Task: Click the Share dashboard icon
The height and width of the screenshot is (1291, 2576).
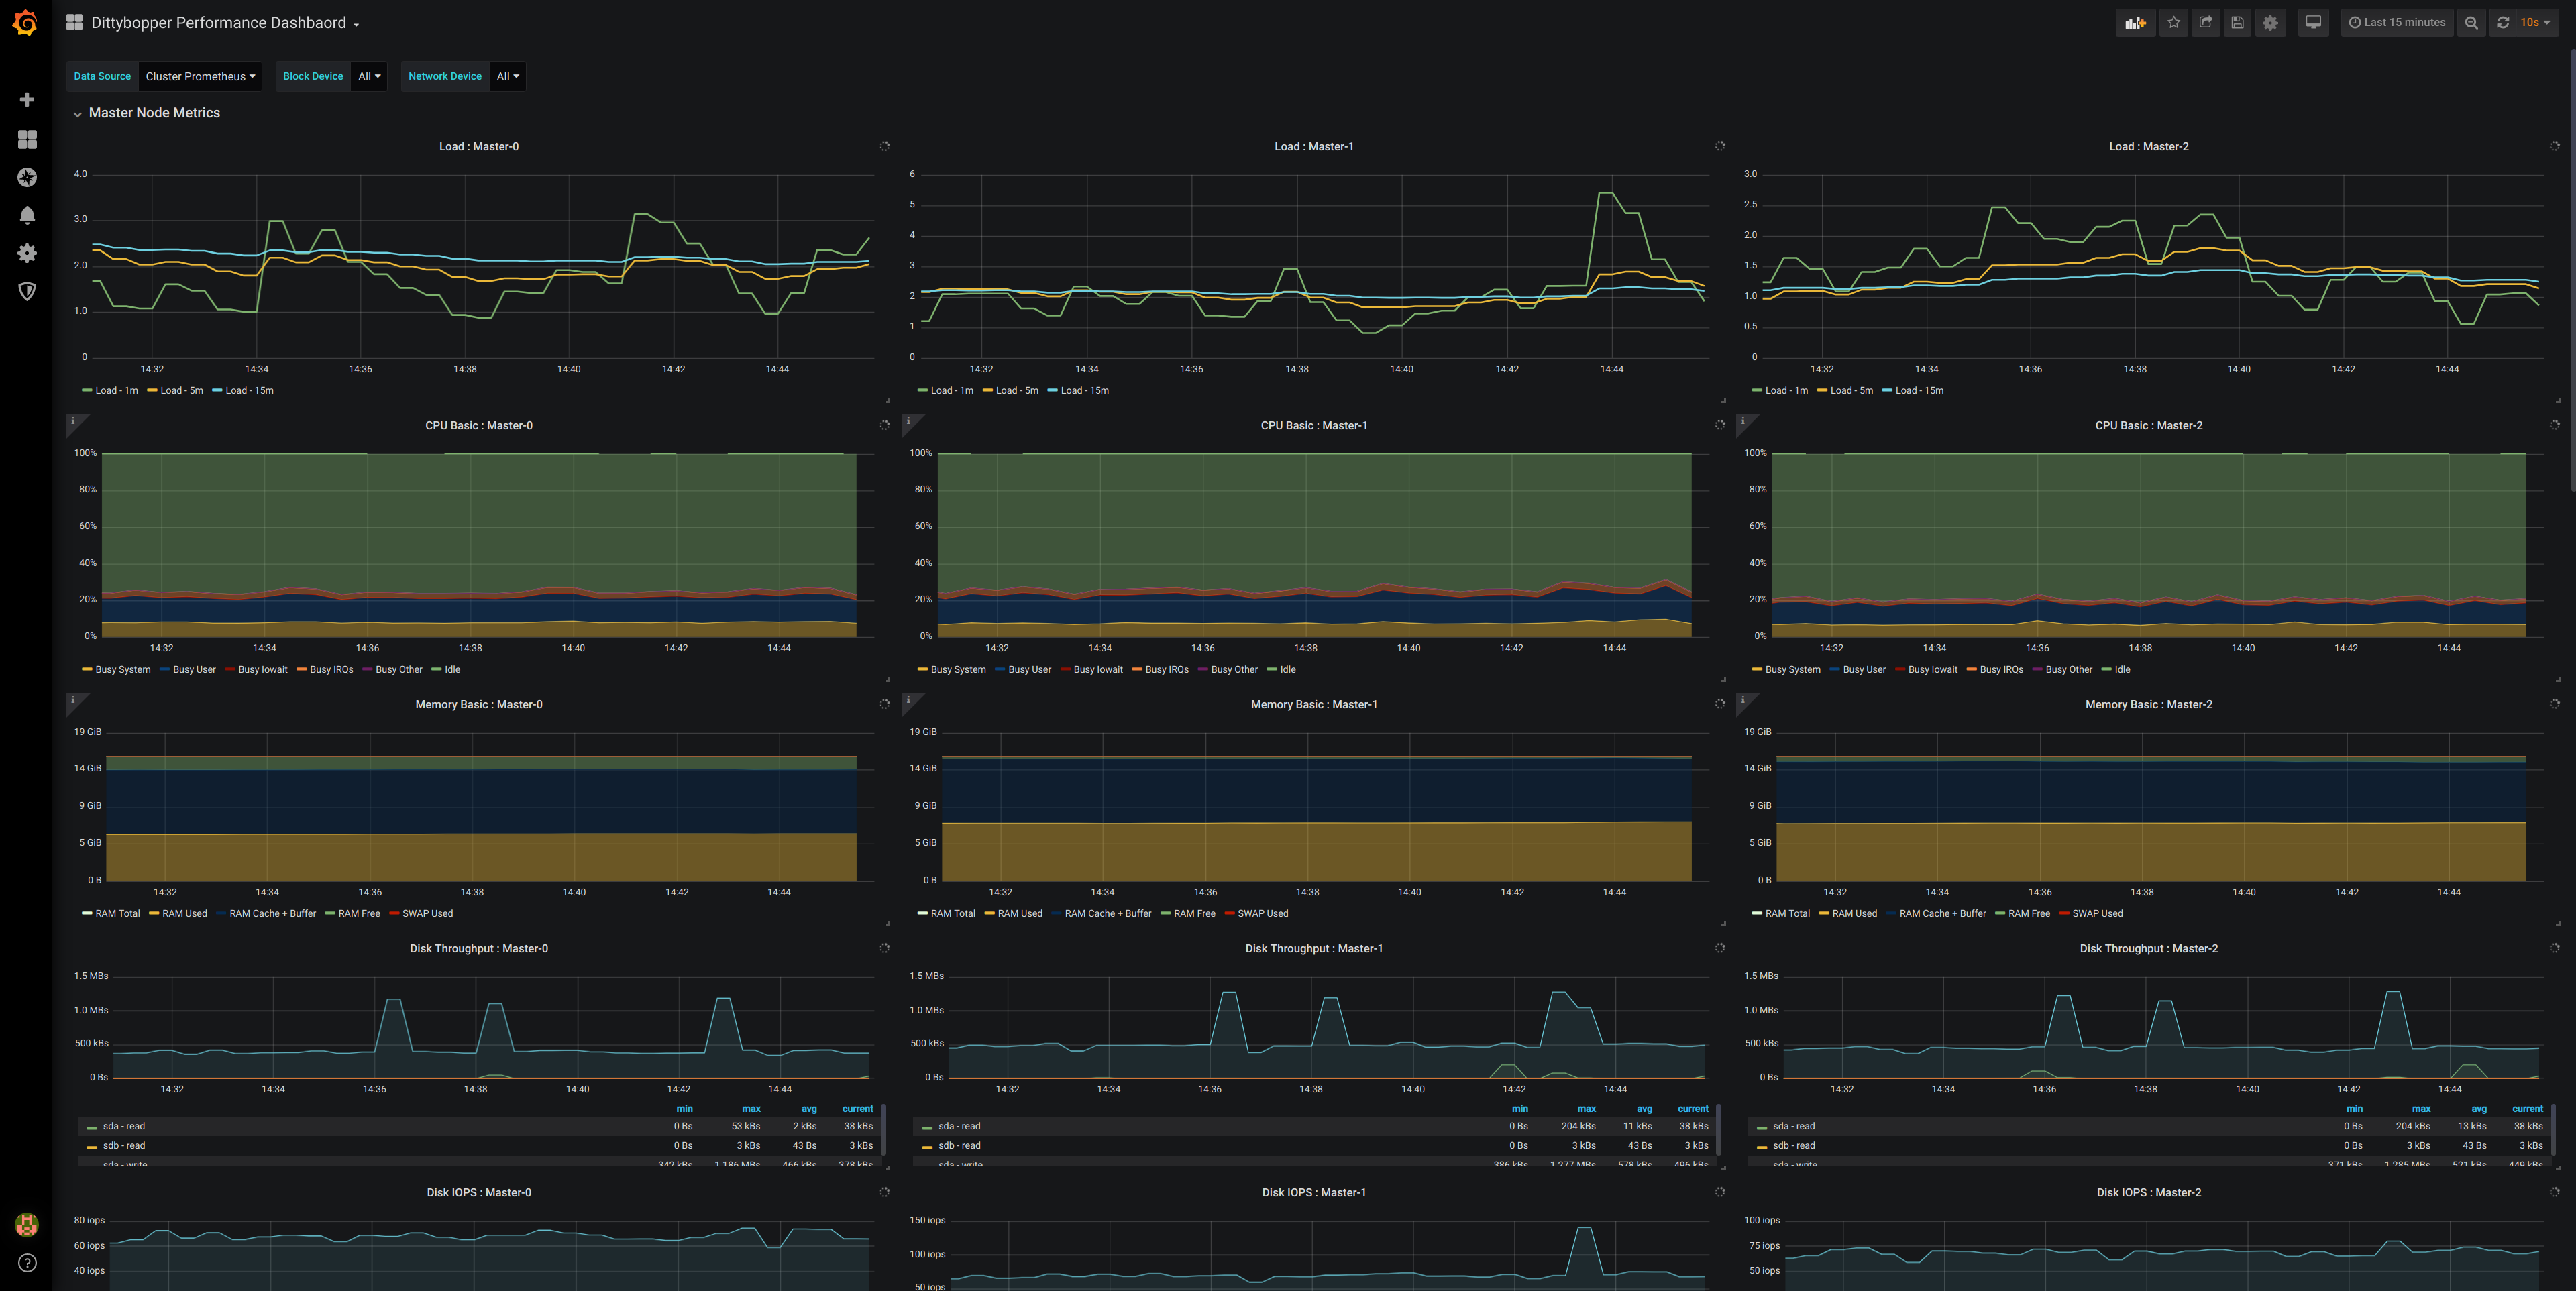Action: pos(2205,22)
